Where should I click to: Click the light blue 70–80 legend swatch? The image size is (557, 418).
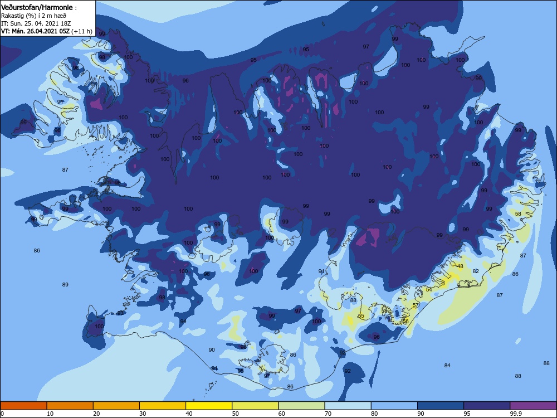coord(348,406)
